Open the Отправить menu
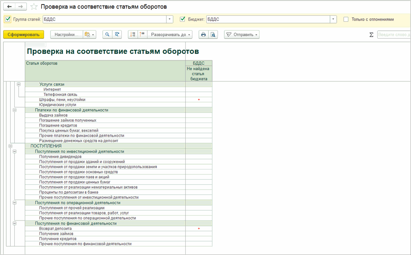 click(242, 35)
